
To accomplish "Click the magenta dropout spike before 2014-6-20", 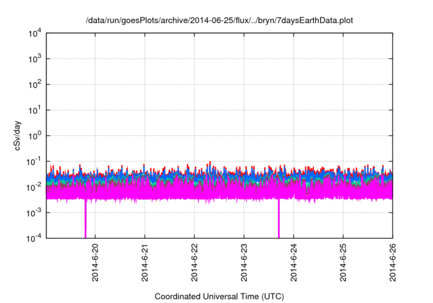I will [85, 218].
